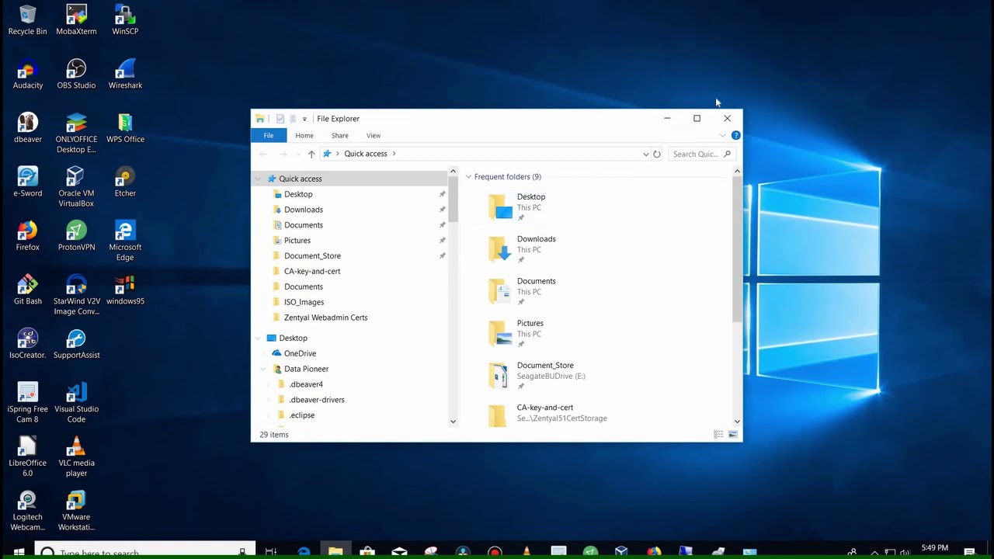Screen dimensions: 994x559
Task: Select Document_Store in navigation pane
Action: pos(312,255)
